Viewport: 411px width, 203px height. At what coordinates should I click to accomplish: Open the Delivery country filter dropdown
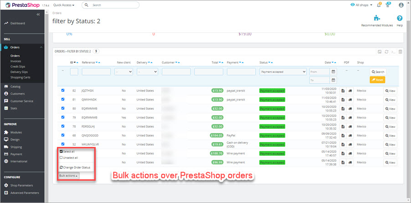(x=147, y=71)
